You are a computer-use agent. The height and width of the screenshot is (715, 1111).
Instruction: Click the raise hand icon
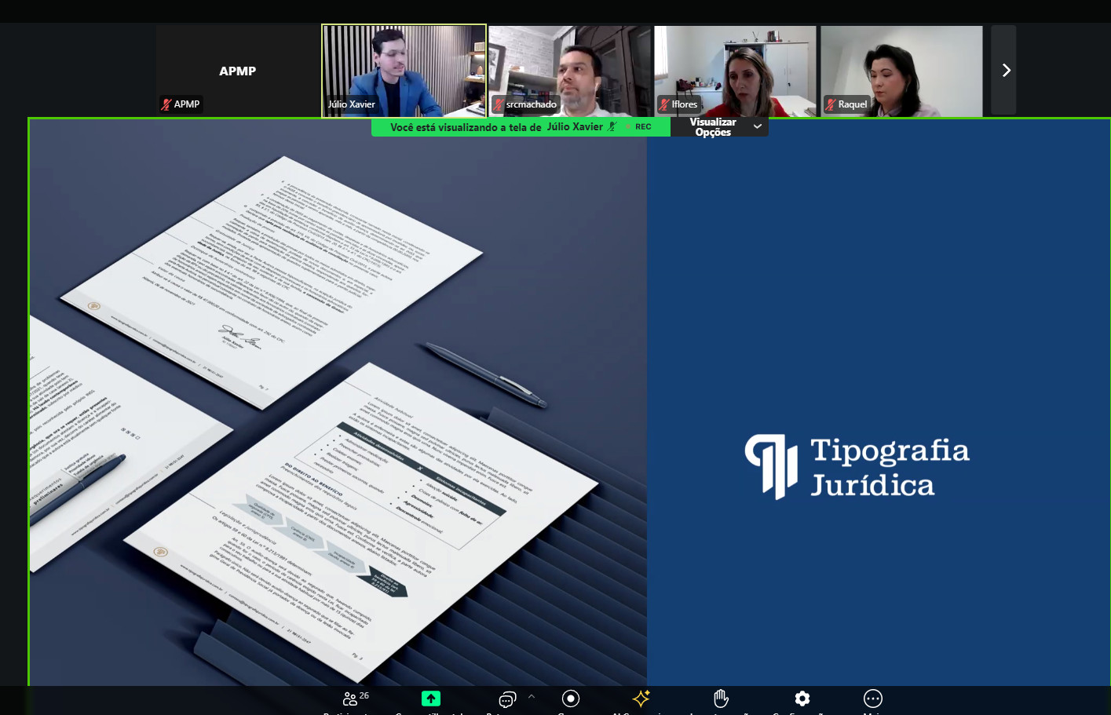click(721, 699)
